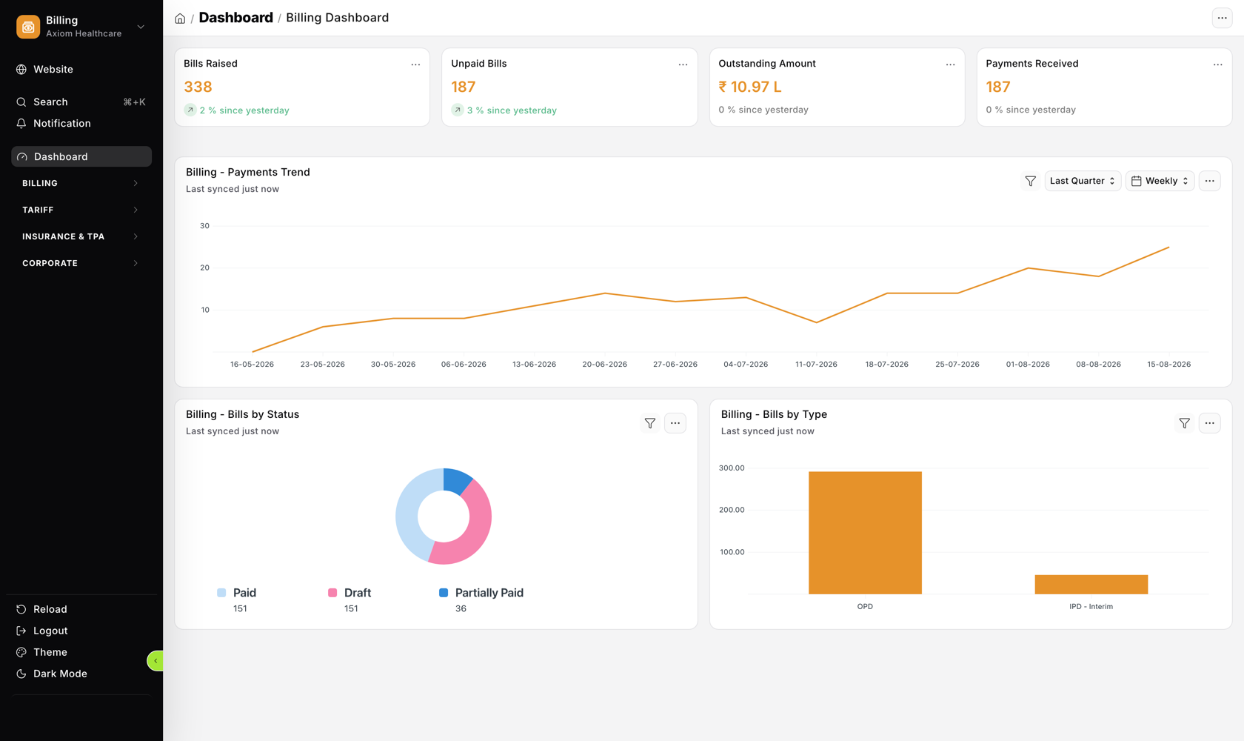Click the Reload icon in sidebar
This screenshot has width=1244, height=741.
21,609
